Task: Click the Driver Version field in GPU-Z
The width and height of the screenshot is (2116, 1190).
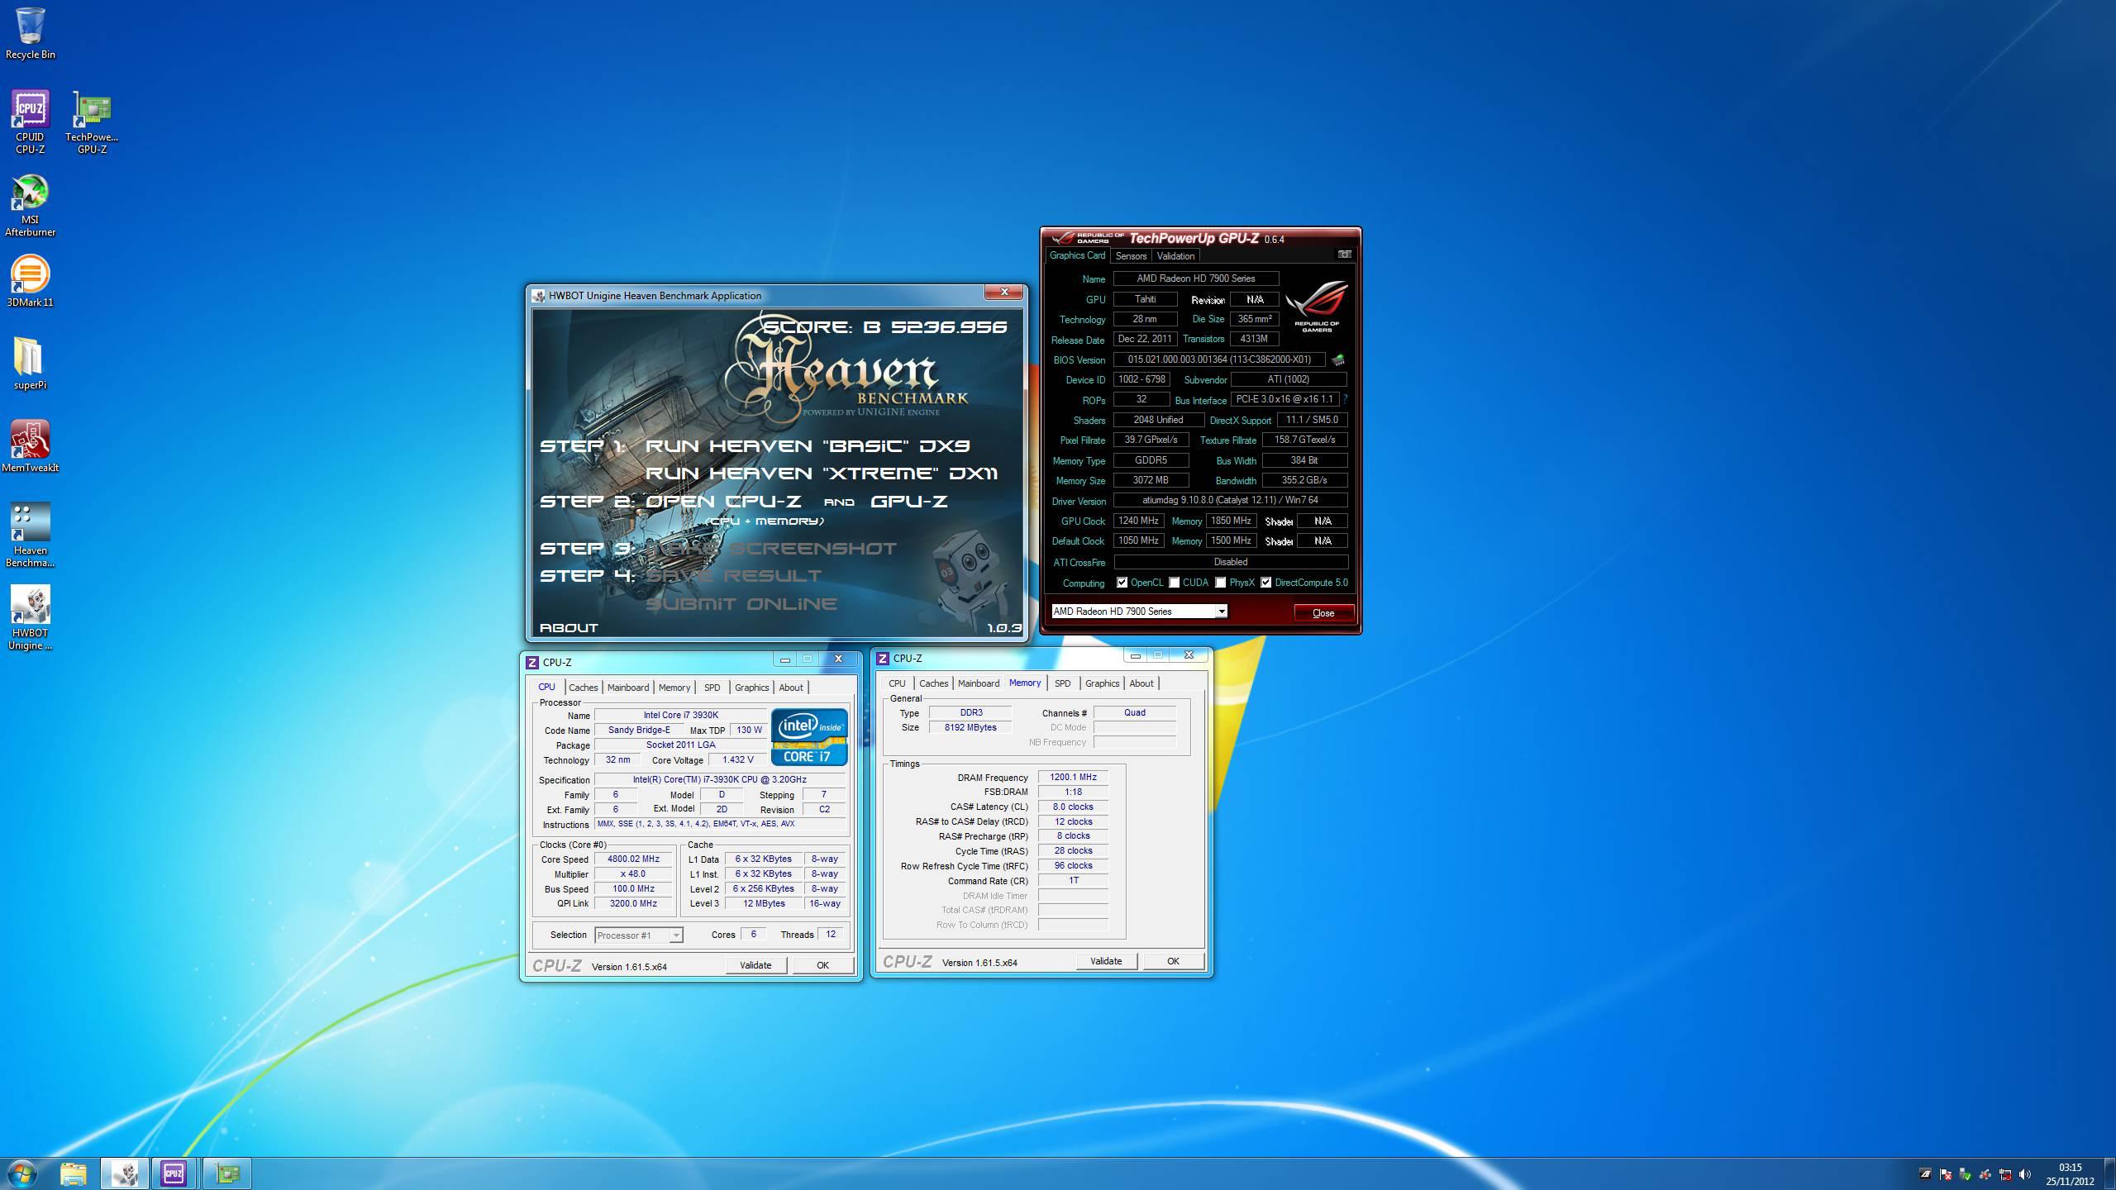Action: coord(1230,500)
